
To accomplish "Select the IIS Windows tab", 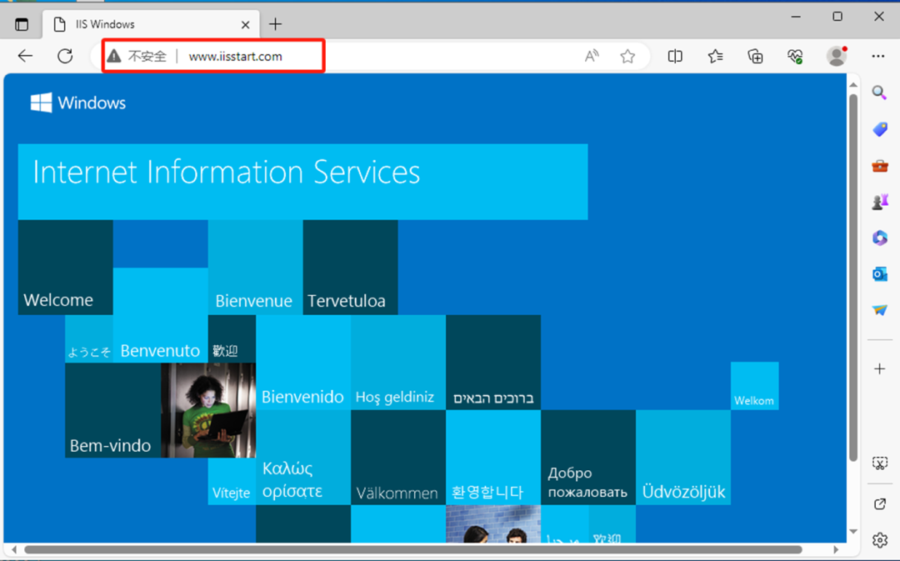I will [142, 24].
